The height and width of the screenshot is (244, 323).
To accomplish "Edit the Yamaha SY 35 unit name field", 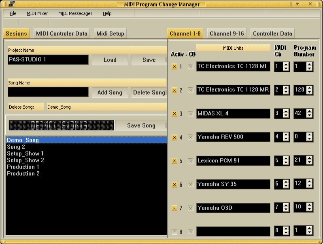I will (233, 184).
